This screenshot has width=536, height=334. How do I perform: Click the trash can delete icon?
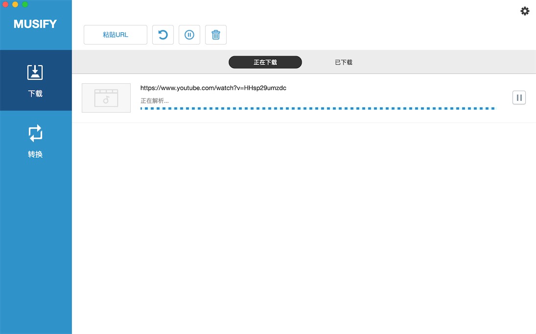[x=216, y=35]
